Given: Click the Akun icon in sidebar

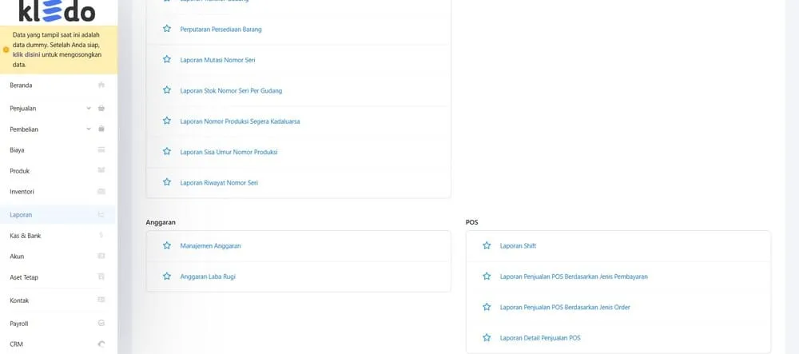Looking at the screenshot, I should pos(101,256).
